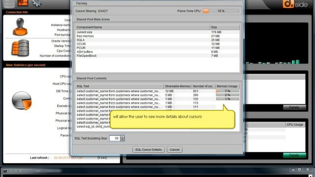
Task: Close the console window at bottom
Action: coord(308,170)
